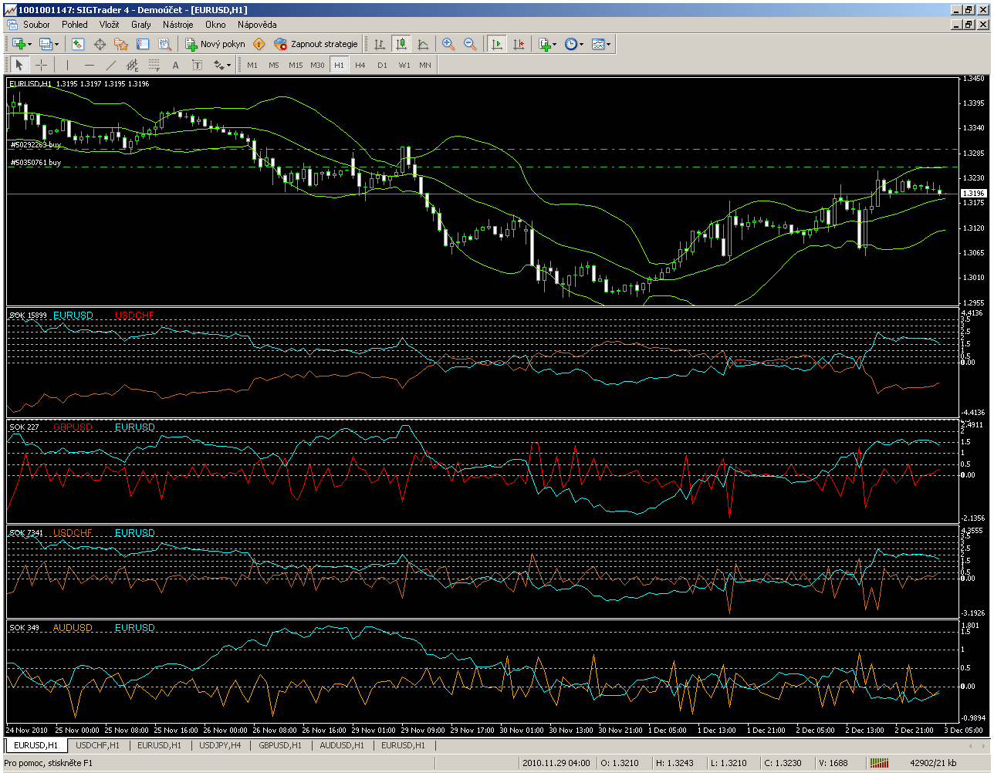Select the H1 timeframe button
994x773 pixels.
339,66
